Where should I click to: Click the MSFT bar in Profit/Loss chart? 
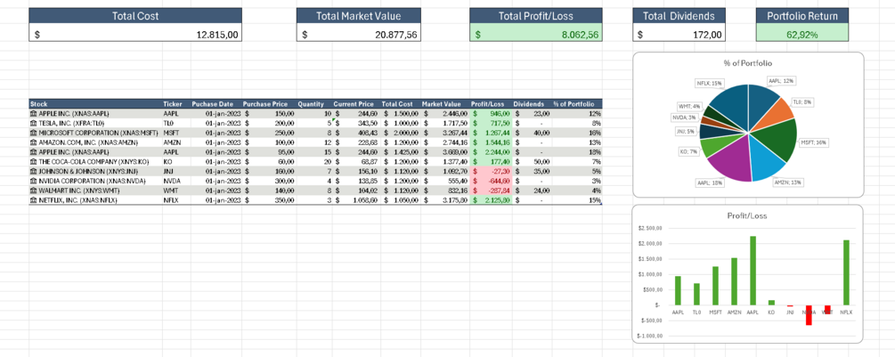pyautogui.click(x=715, y=286)
